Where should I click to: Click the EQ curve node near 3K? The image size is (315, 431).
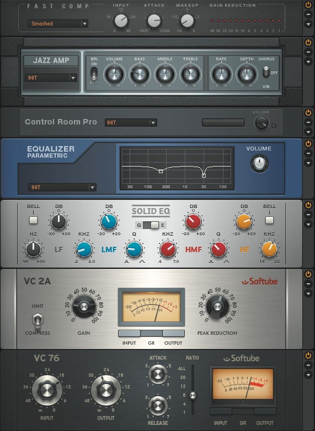[x=204, y=175]
